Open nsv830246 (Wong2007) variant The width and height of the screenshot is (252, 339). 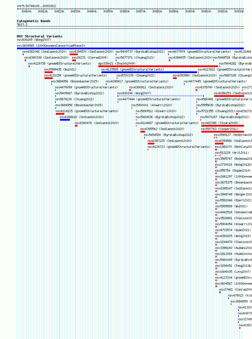pyautogui.click(x=134, y=93)
